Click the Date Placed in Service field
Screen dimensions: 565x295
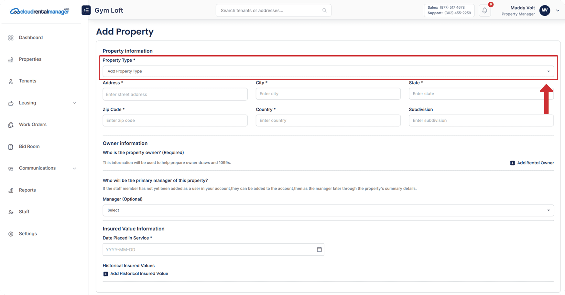[213, 249]
